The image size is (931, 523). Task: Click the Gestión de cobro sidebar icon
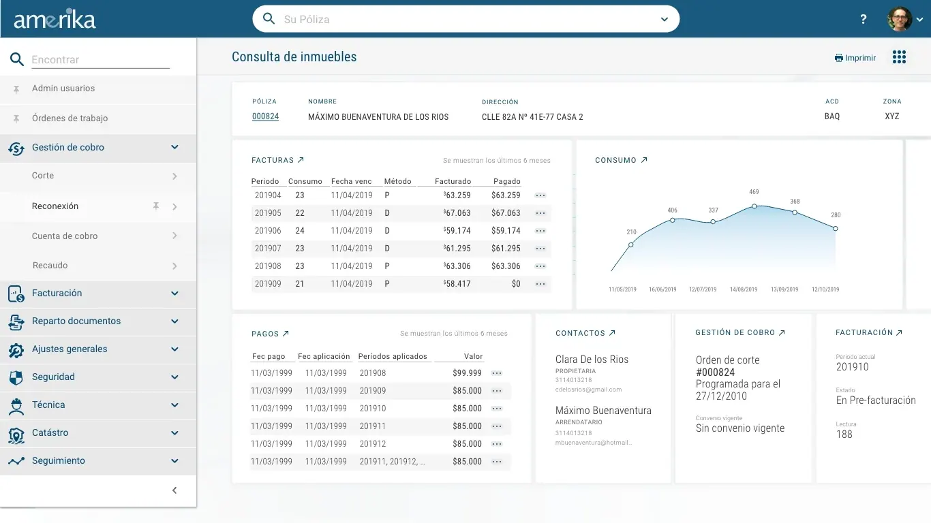[16, 148]
